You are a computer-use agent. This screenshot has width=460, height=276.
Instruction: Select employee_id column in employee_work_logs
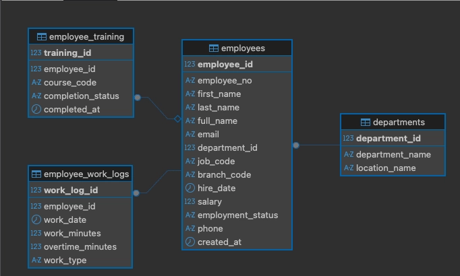click(69, 207)
